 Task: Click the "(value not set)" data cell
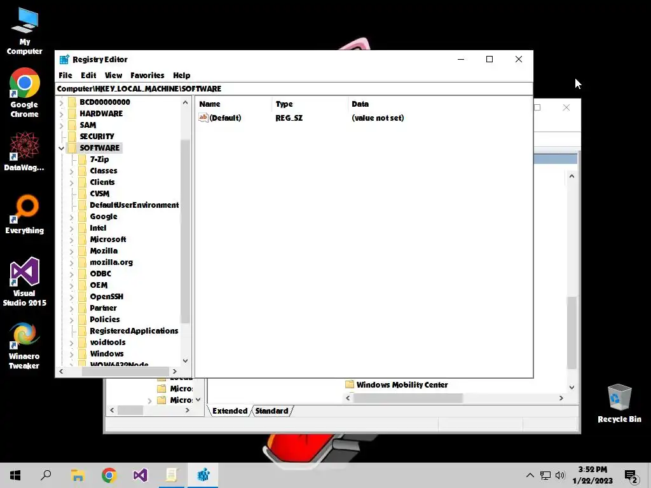pos(378,118)
